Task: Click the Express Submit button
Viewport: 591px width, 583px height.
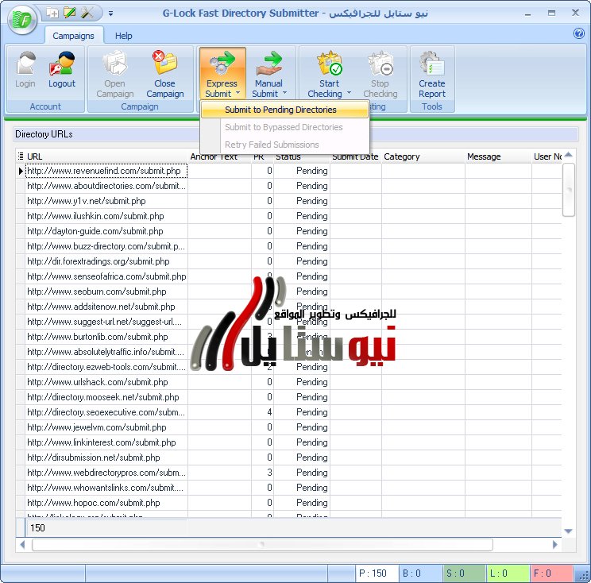Action: tap(222, 73)
